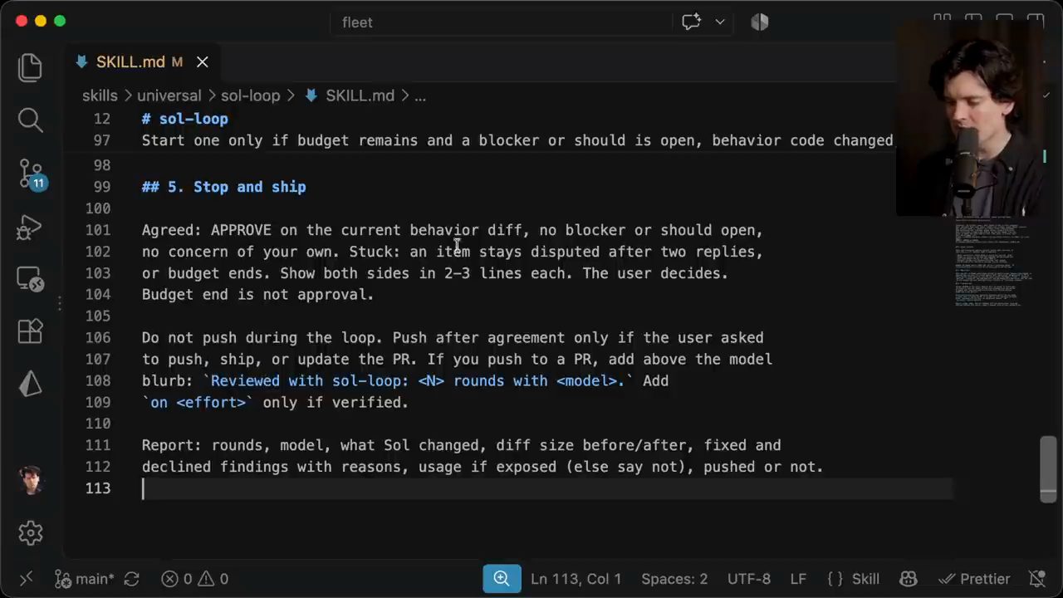The width and height of the screenshot is (1063, 598).
Task: Toggle Prettier formatter status item
Action: (x=974, y=579)
